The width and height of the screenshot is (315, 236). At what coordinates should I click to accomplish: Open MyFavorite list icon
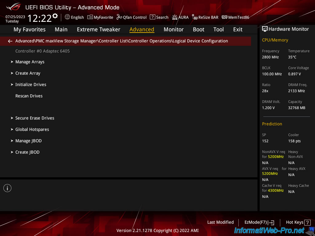click(x=90, y=17)
